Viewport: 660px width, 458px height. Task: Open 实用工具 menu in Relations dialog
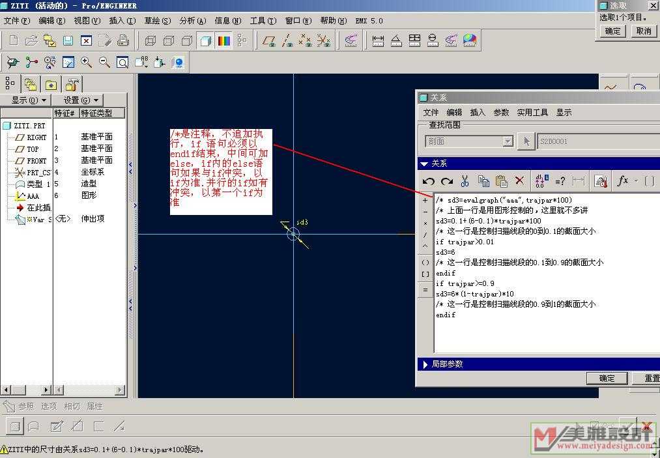click(x=532, y=113)
